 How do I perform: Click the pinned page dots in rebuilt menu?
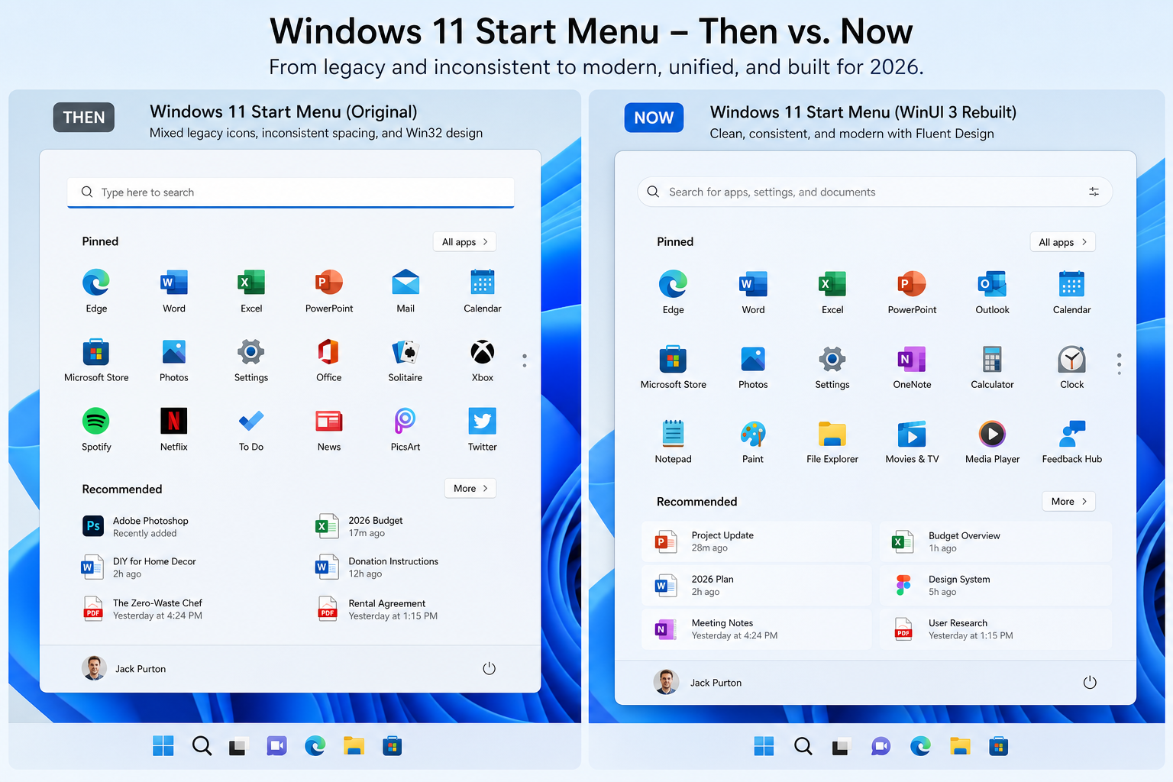click(x=1119, y=364)
